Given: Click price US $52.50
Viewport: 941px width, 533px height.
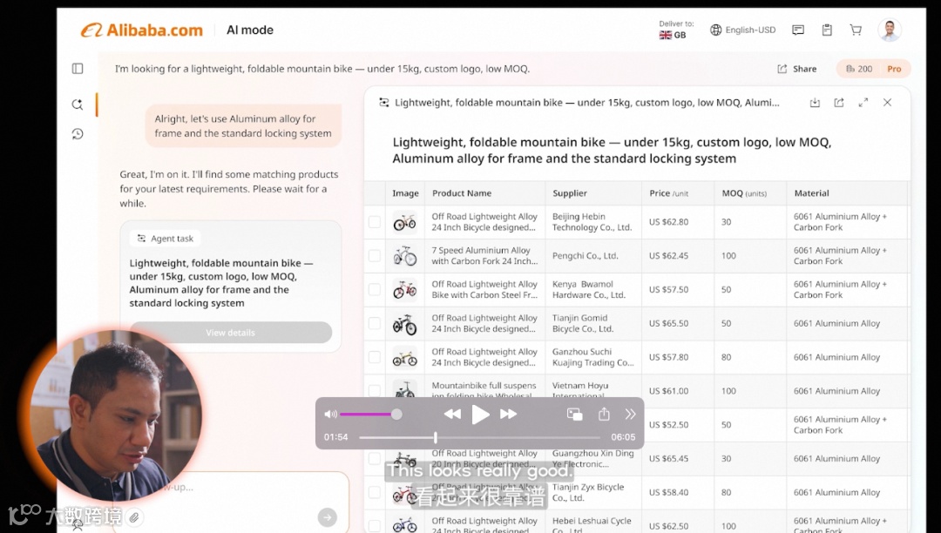Looking at the screenshot, I should (x=668, y=424).
